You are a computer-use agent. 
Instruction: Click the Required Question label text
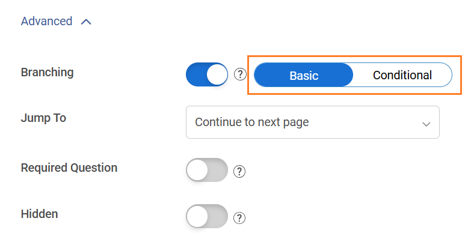pyautogui.click(x=69, y=168)
